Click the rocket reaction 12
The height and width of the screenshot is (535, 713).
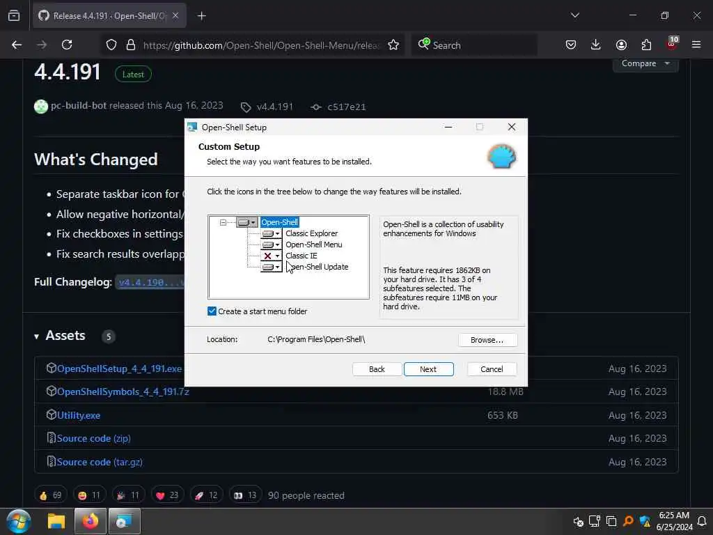(x=206, y=495)
